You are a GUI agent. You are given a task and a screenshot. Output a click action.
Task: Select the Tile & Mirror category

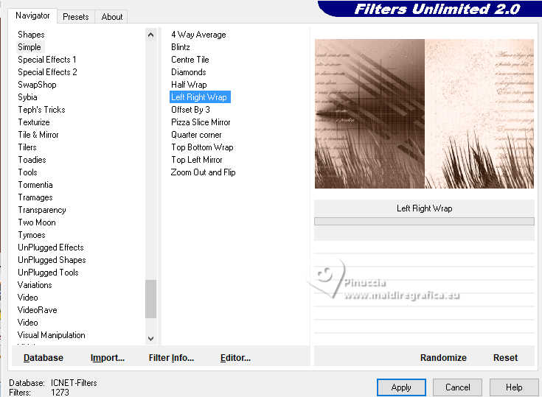[x=38, y=135]
